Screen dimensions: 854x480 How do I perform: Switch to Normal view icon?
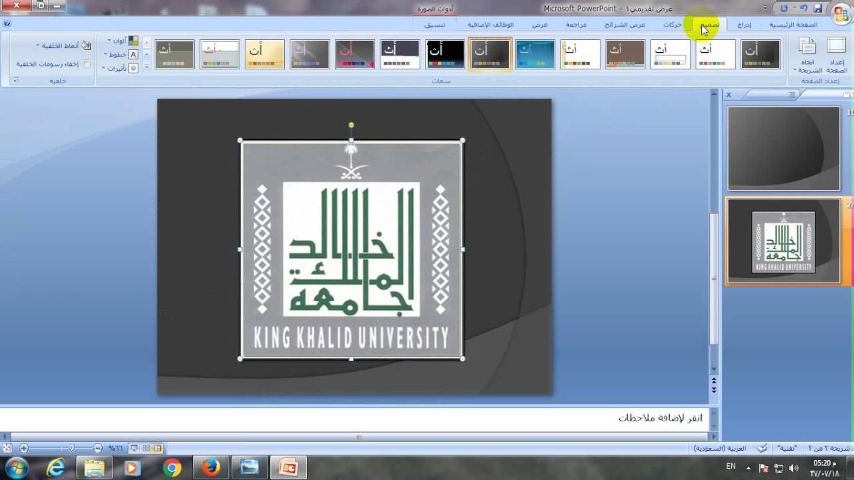[158, 449]
